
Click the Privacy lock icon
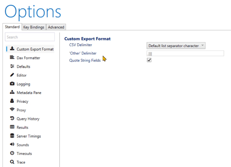click(12, 101)
